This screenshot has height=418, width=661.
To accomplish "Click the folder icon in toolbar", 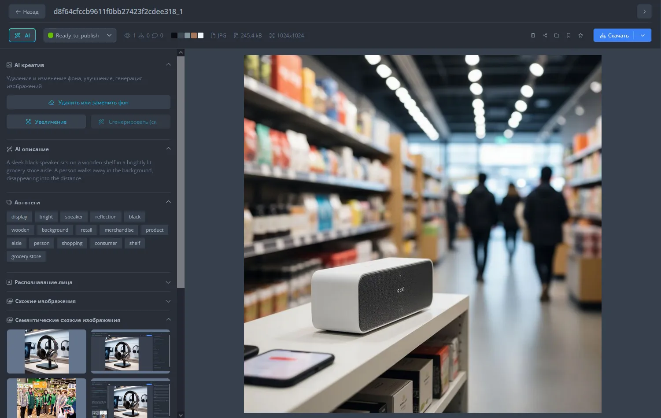I will [x=557, y=36].
